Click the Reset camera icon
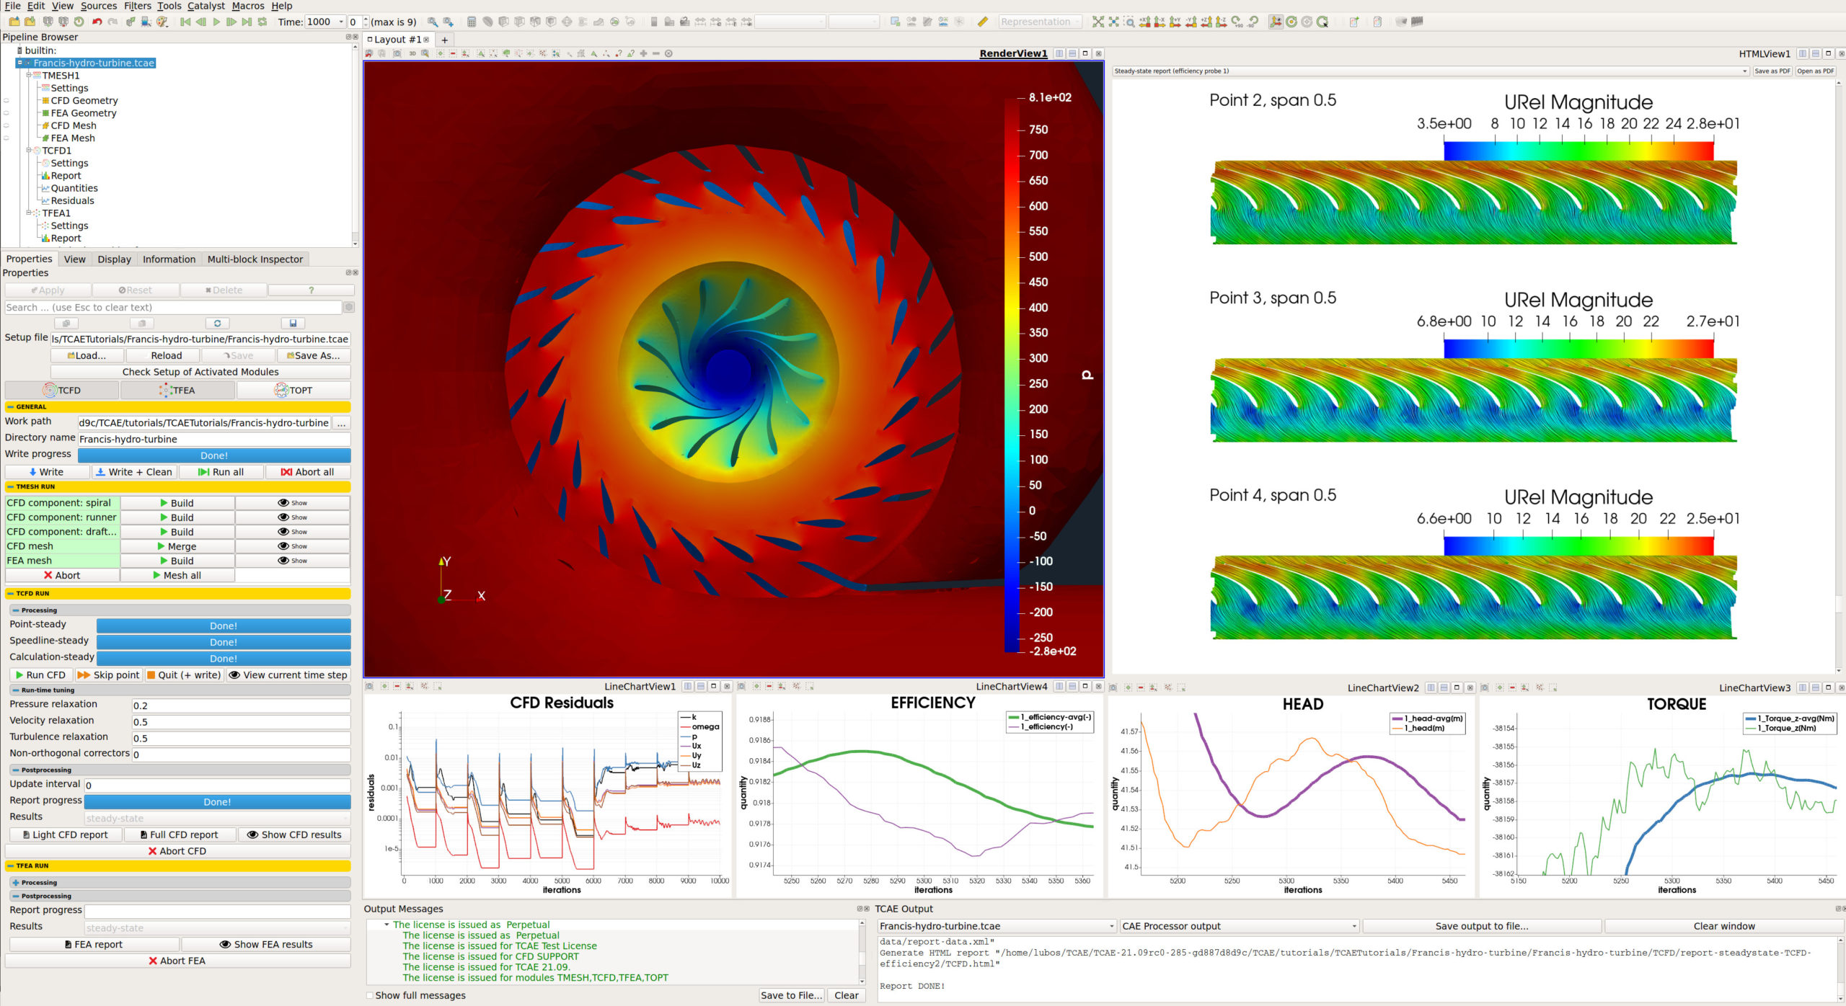This screenshot has width=1846, height=1006. pos(1098,22)
